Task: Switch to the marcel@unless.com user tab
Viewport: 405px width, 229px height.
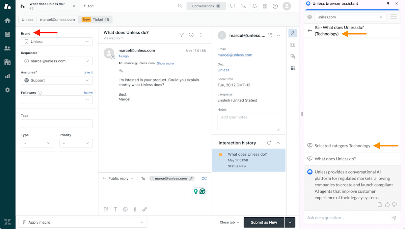Action: coord(57,20)
